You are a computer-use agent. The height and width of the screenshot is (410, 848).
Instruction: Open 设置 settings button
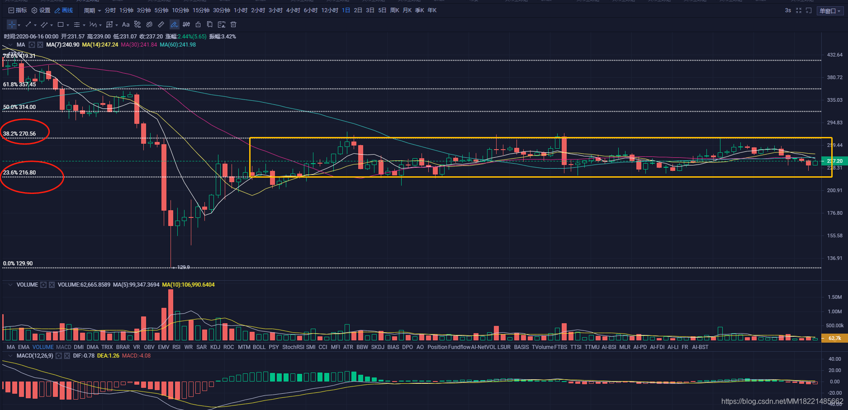click(41, 10)
